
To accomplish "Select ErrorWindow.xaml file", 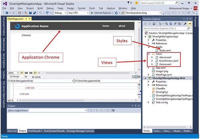I will pyautogui.click(x=169, y=61).
